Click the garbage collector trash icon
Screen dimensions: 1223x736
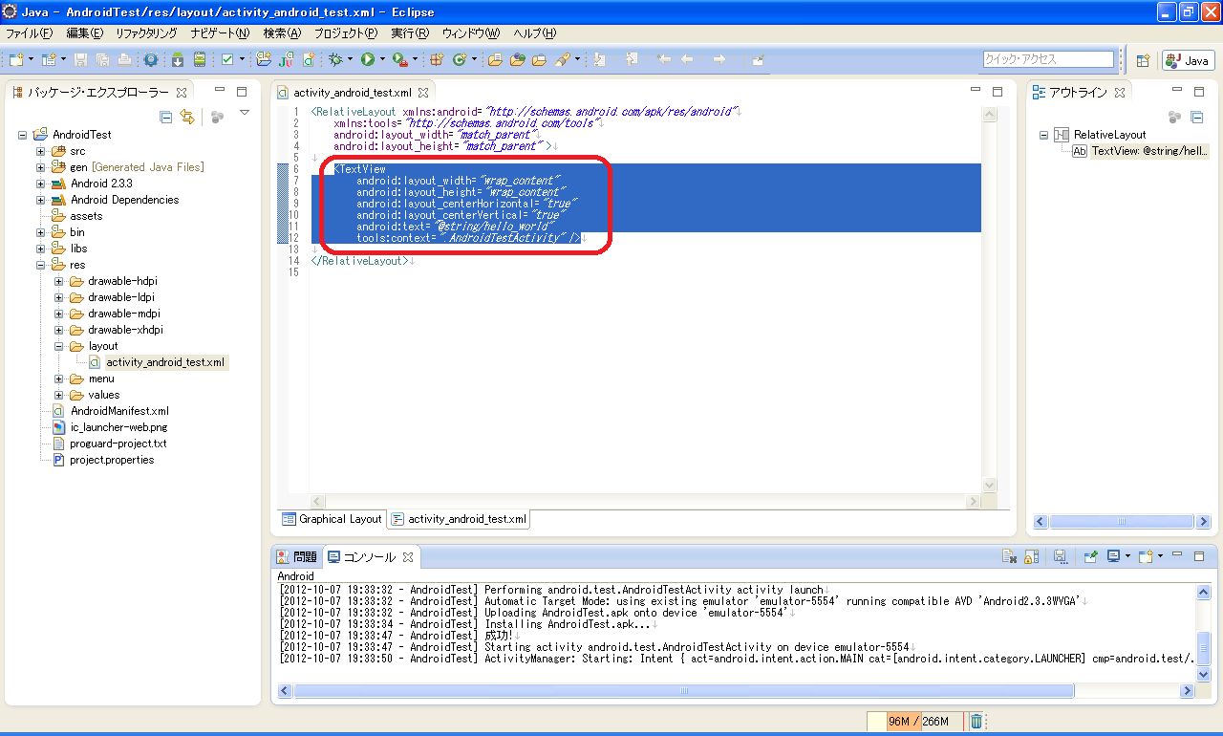[x=976, y=722]
